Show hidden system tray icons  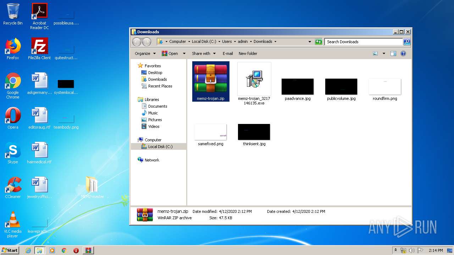[395, 250]
